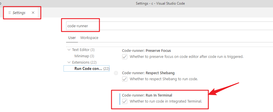Viewport: 273px width, 112px height.
Task: Click the Code-runner: Respect Shebang title
Action: click(148, 73)
